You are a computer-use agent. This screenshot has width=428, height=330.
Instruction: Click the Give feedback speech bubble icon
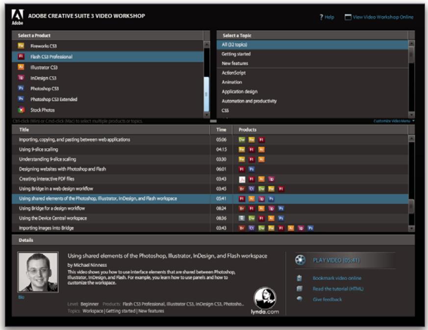[300, 299]
